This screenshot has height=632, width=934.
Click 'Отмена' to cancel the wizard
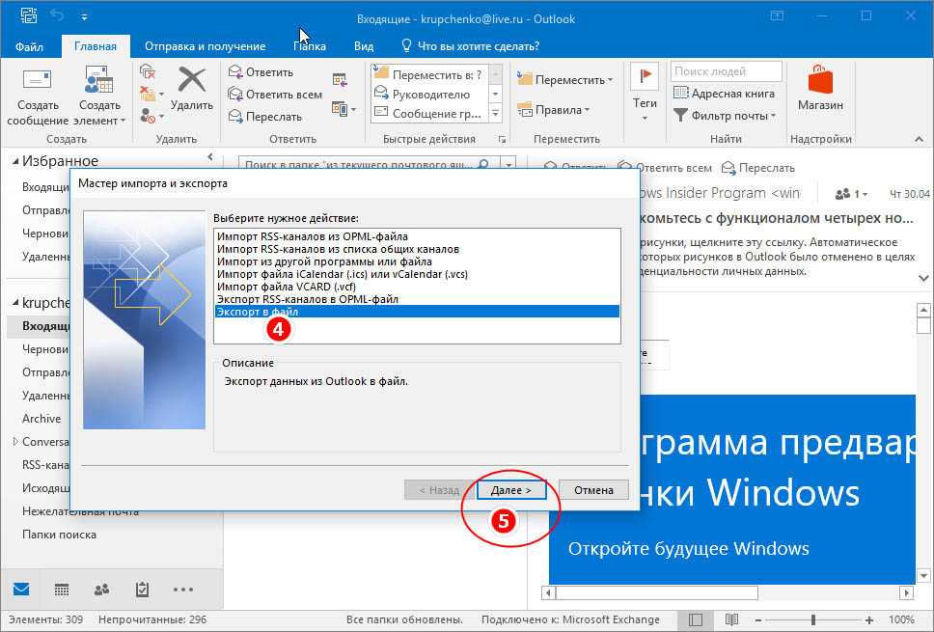[593, 490]
